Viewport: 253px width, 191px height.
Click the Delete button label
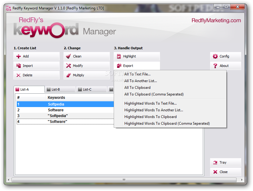click(x=28, y=75)
